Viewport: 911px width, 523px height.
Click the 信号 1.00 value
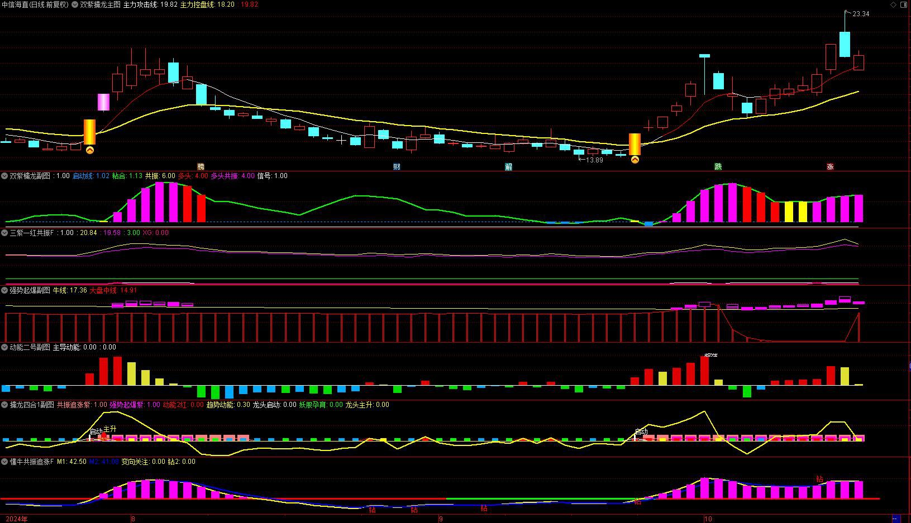(272, 176)
